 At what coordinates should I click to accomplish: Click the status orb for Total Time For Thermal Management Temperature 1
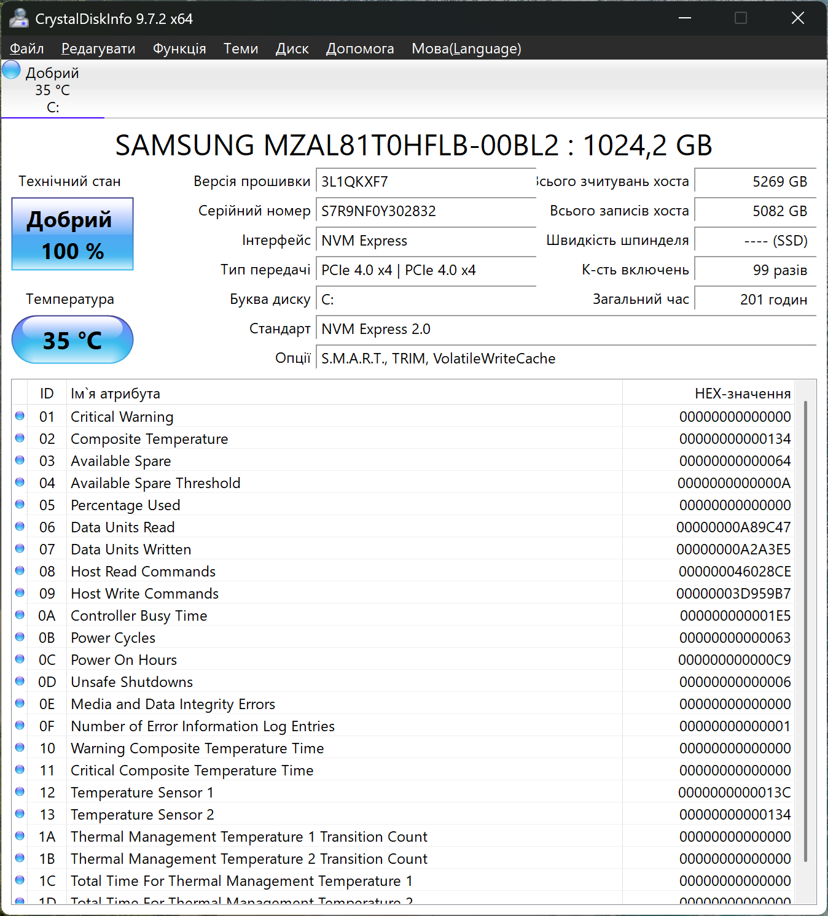20,880
